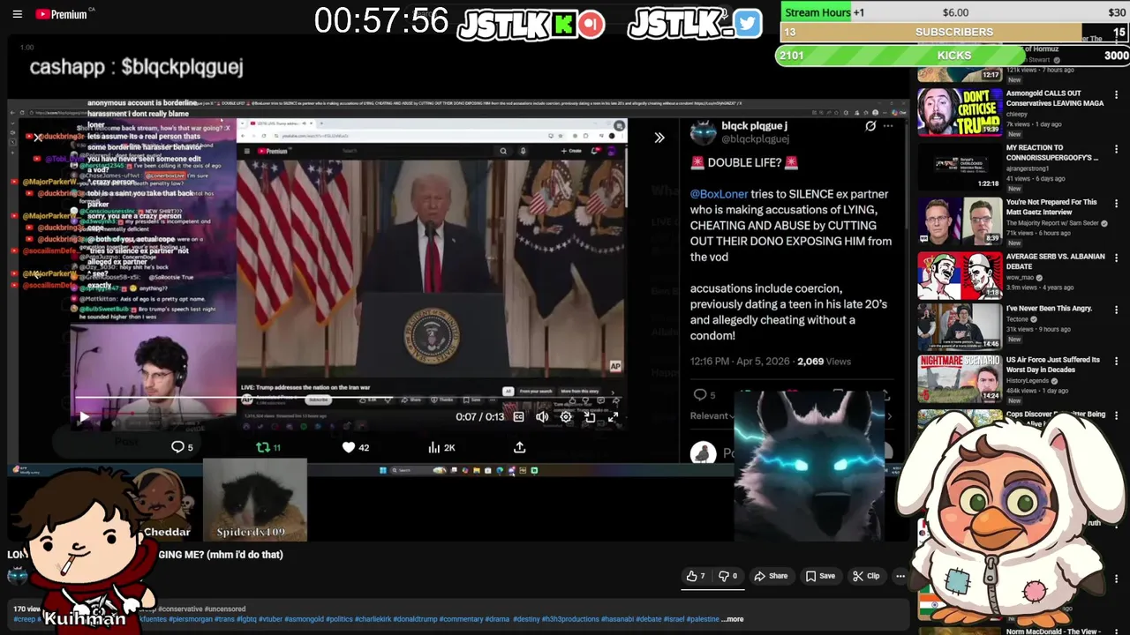Mute the tweet video volume

tap(542, 417)
